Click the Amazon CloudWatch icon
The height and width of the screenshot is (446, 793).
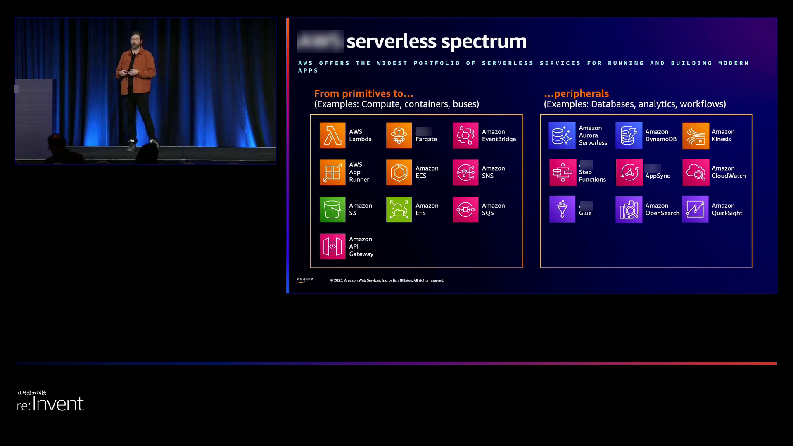click(x=696, y=172)
